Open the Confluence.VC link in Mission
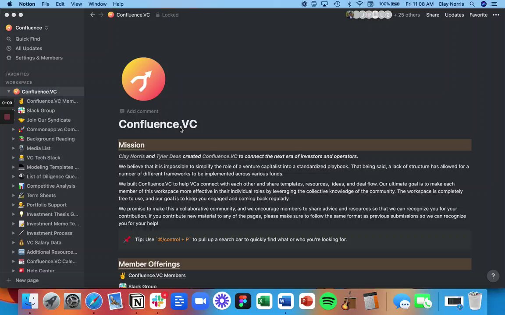Viewport: 505px width, 315px height. (220, 156)
